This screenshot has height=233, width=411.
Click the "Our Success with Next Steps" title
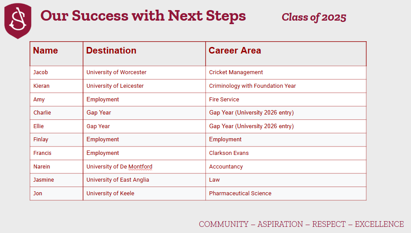(x=143, y=16)
